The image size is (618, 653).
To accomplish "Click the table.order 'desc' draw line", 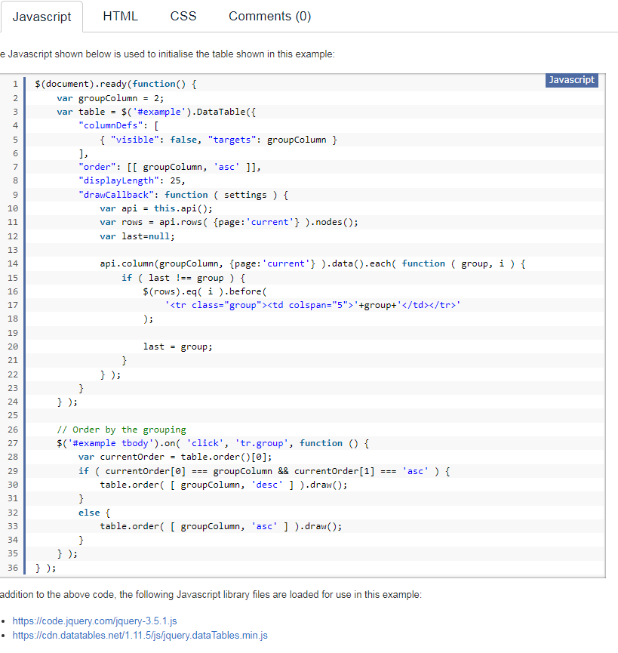I will tap(223, 485).
